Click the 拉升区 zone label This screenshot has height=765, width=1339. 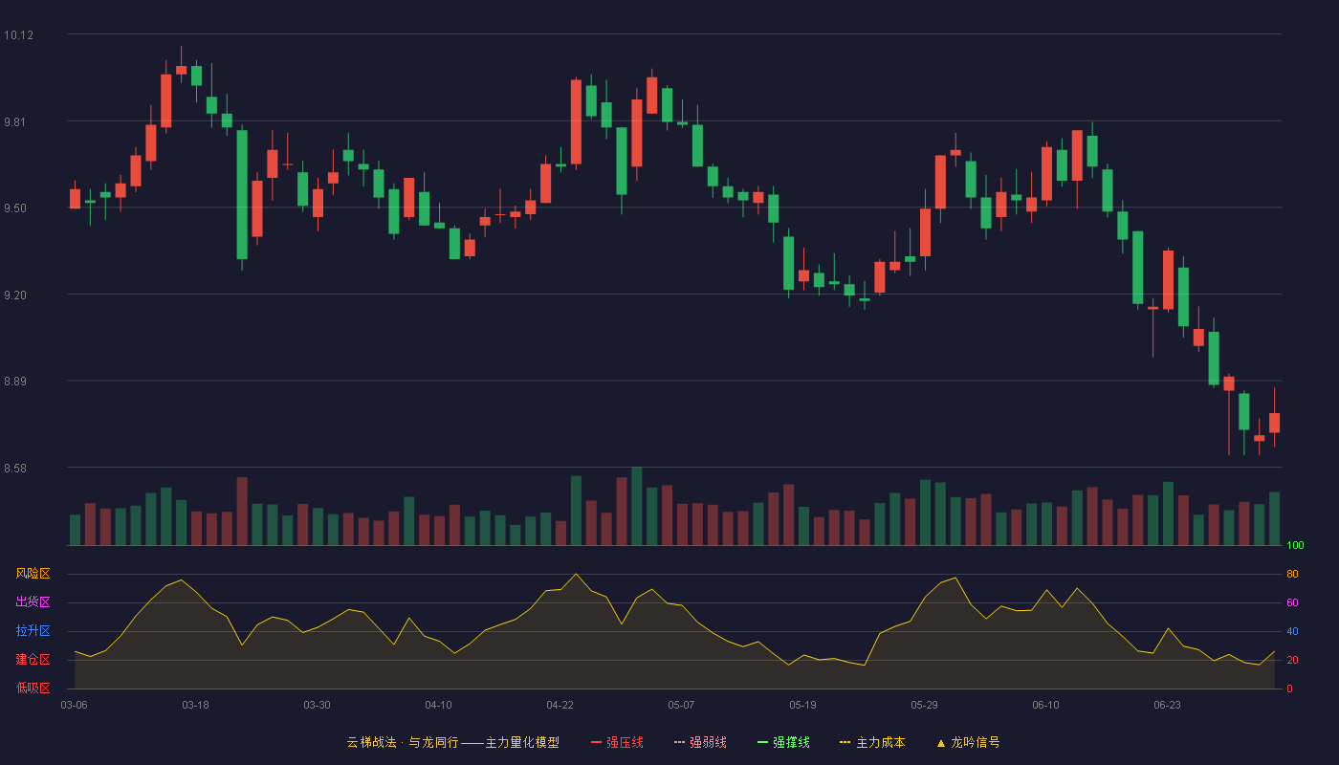(33, 631)
